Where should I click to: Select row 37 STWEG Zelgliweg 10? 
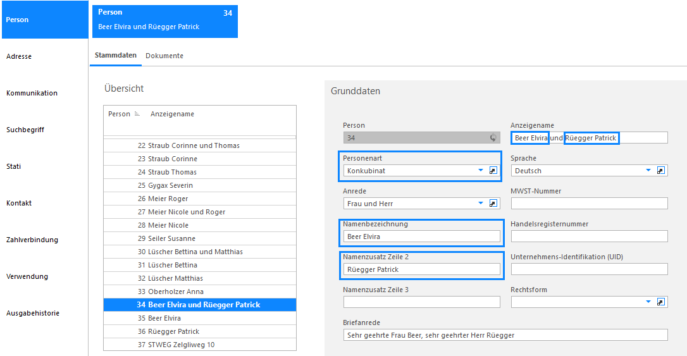point(200,345)
